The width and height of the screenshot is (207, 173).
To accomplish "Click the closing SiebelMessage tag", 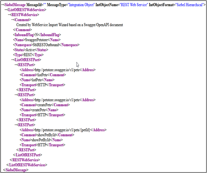I will click(16, 170).
